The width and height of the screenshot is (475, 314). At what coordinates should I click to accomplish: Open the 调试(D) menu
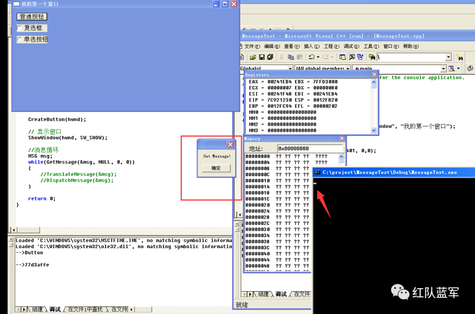click(x=351, y=46)
